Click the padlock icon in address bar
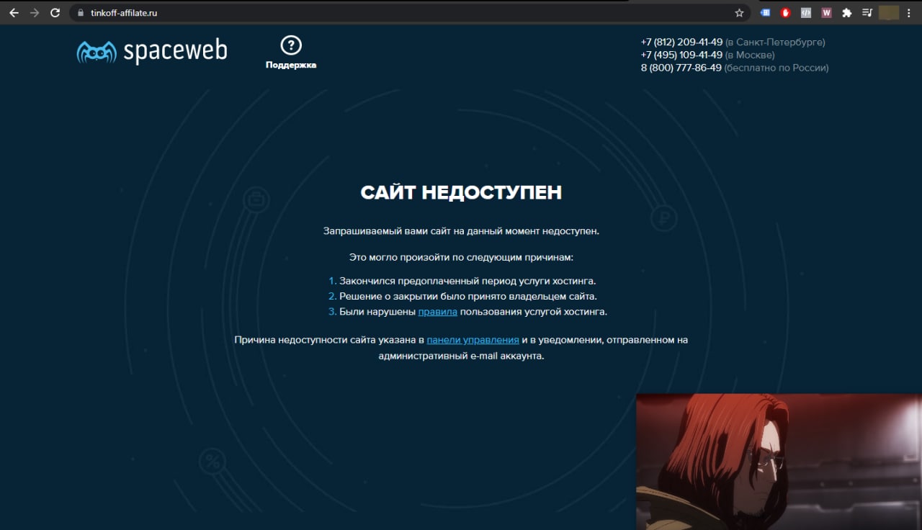 coord(80,13)
